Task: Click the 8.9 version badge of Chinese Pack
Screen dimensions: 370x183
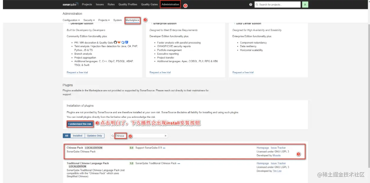Action: click(132, 148)
